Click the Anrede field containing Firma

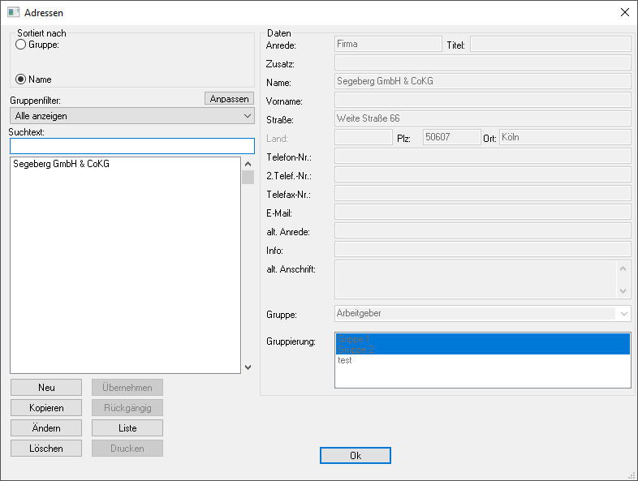[388, 44]
